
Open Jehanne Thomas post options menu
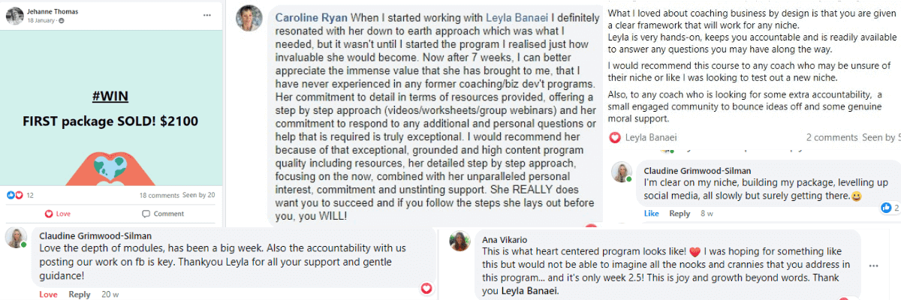click(x=207, y=15)
